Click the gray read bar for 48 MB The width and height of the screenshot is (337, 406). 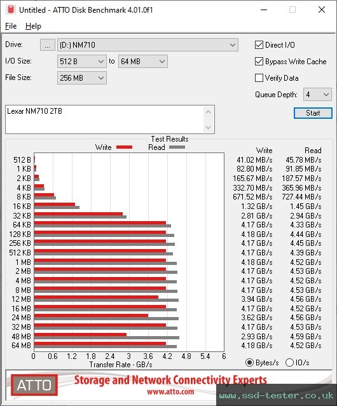coord(107,337)
